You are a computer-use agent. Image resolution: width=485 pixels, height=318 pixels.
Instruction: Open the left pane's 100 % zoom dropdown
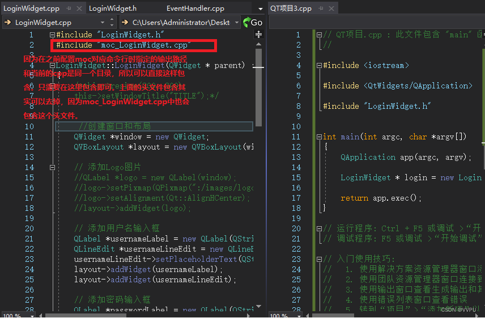click(32, 316)
